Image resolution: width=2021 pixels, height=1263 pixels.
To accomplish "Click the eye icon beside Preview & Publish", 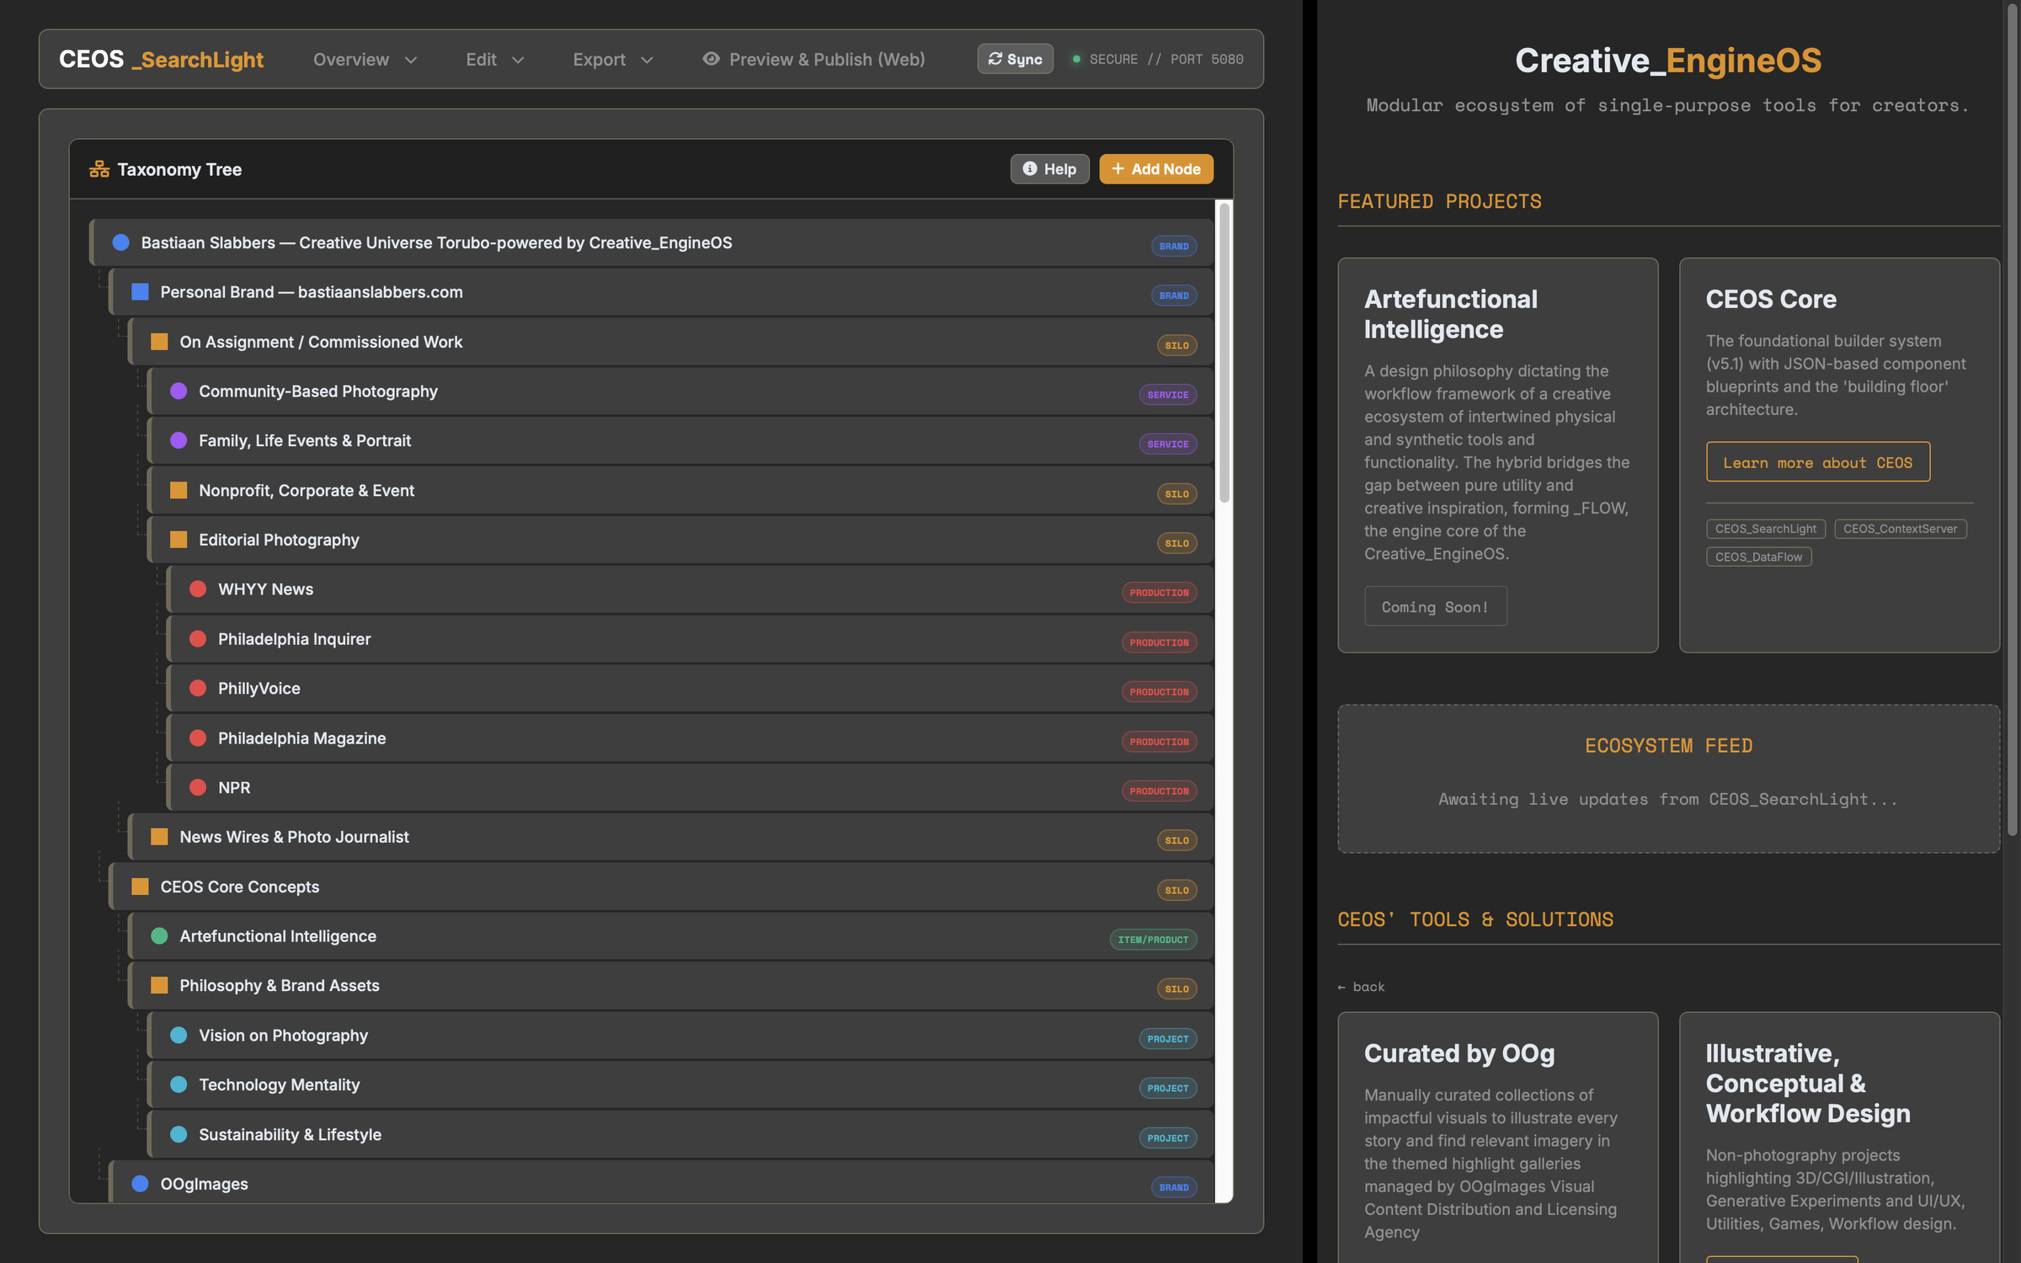I will pyautogui.click(x=711, y=59).
